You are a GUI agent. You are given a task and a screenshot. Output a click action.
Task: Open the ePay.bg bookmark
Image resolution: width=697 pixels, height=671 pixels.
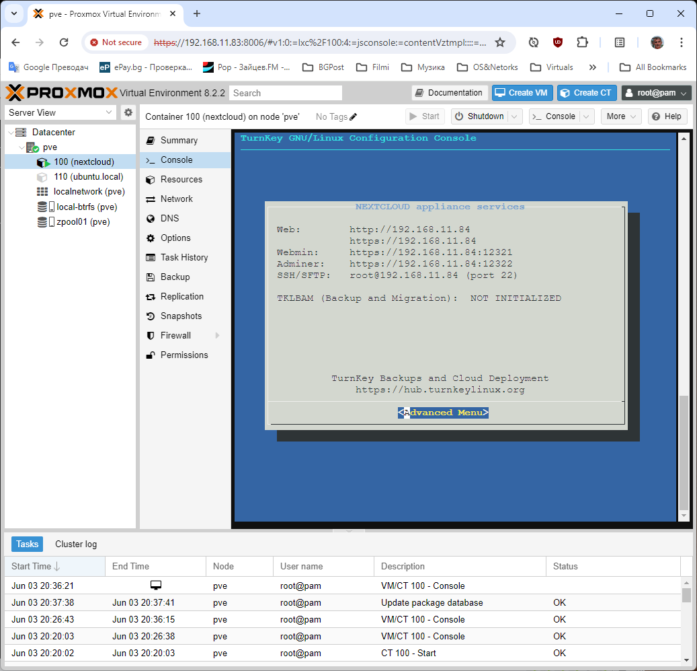point(146,67)
